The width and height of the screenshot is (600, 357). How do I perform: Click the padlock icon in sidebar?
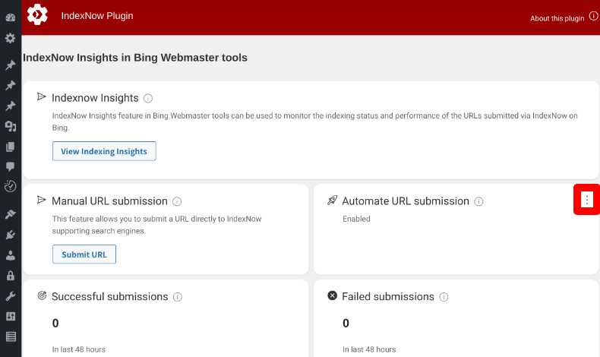(11, 276)
